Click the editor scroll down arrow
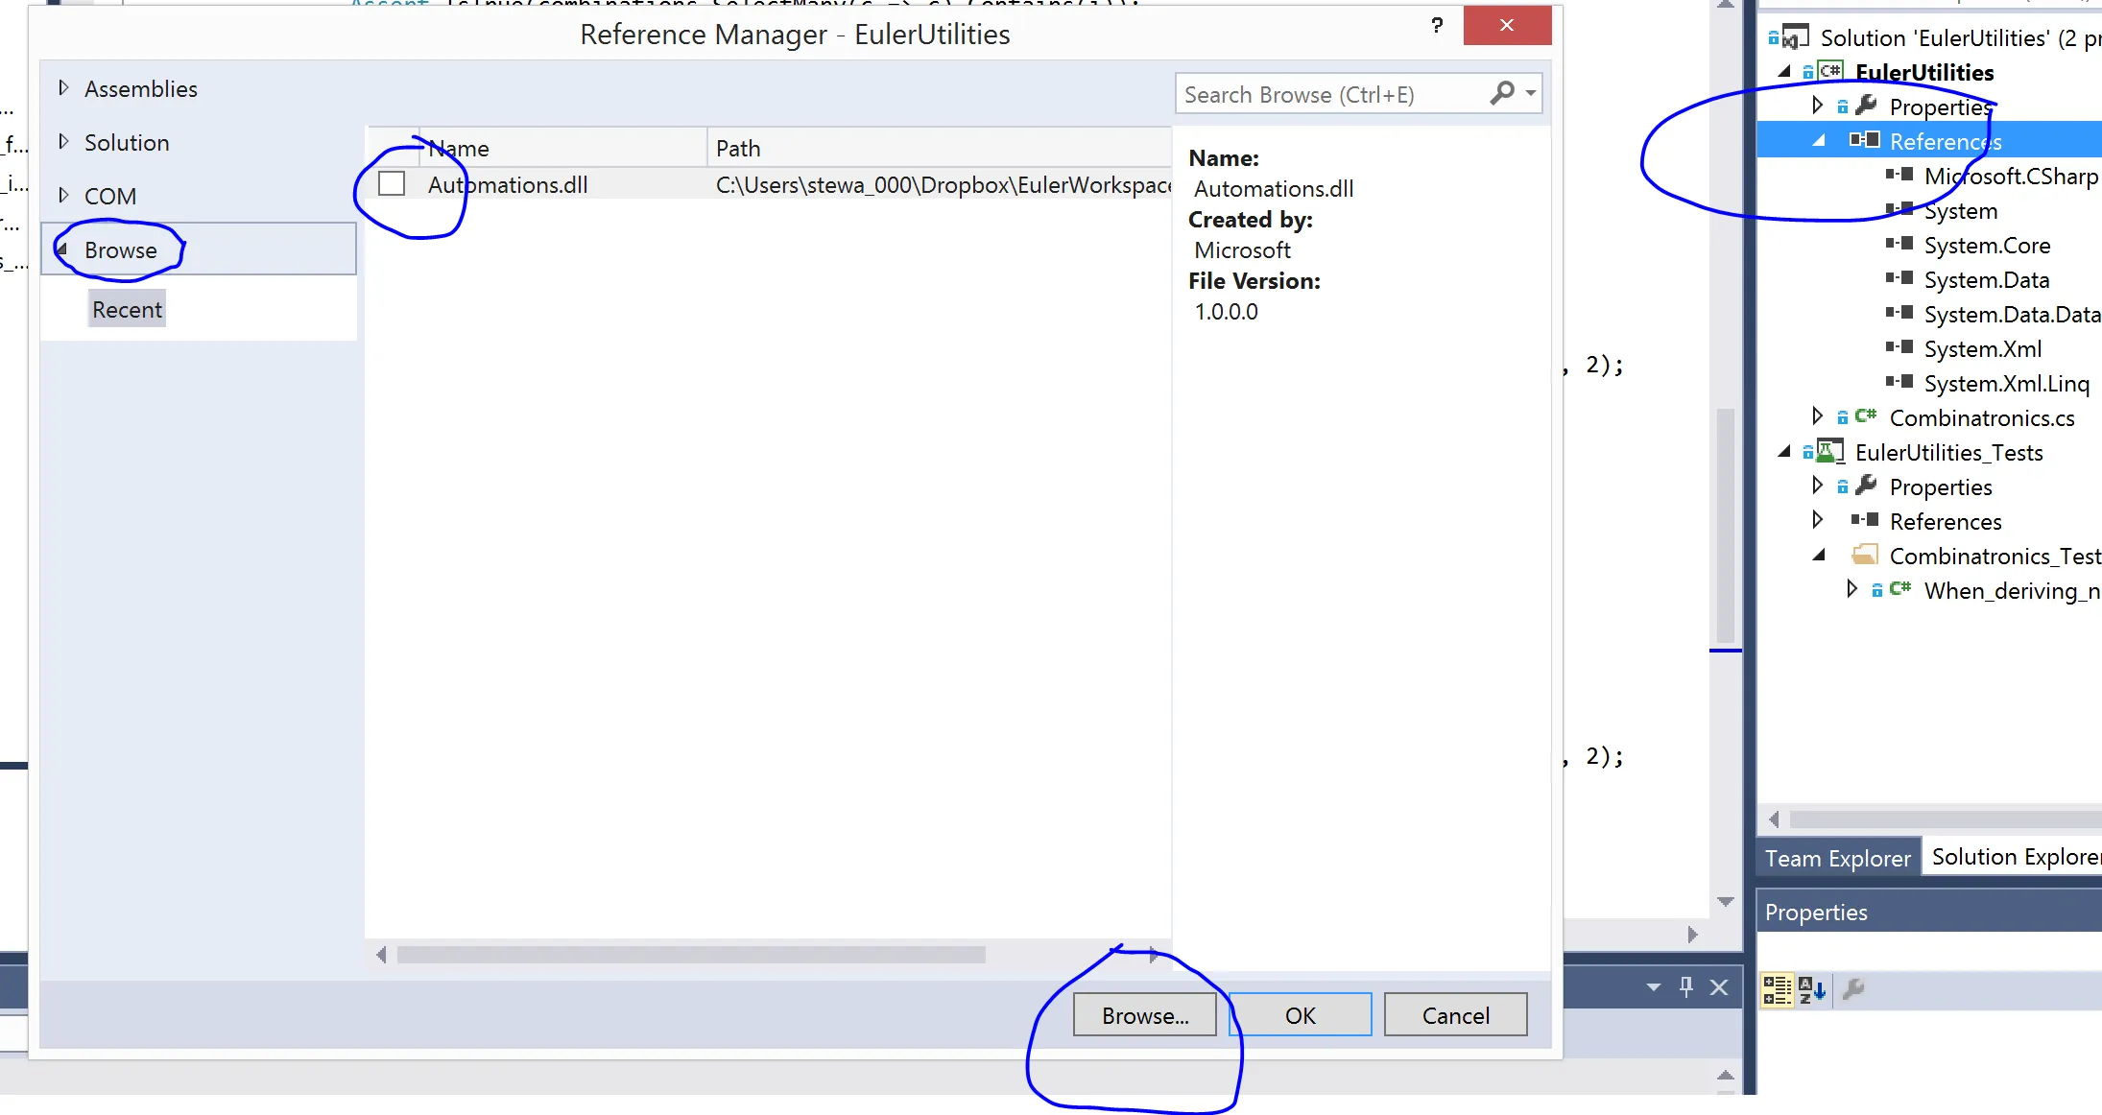The image size is (2102, 1115). pyautogui.click(x=1725, y=902)
